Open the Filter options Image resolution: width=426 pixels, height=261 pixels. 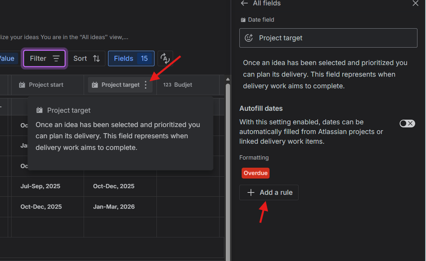(44, 58)
